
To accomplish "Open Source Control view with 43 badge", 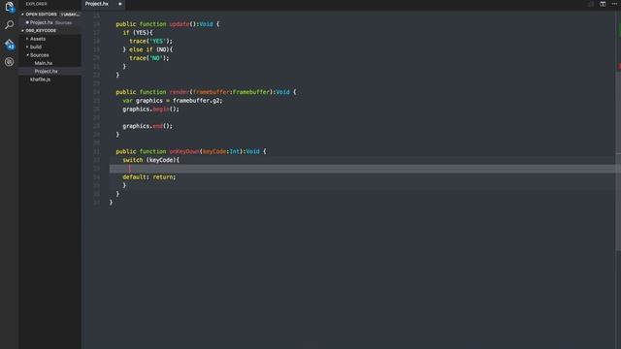I will tap(9, 44).
